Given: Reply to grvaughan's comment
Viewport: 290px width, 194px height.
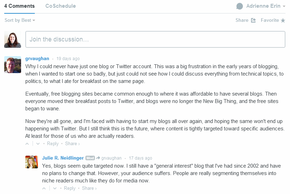Looking at the screenshot, I should [x=53, y=144].
